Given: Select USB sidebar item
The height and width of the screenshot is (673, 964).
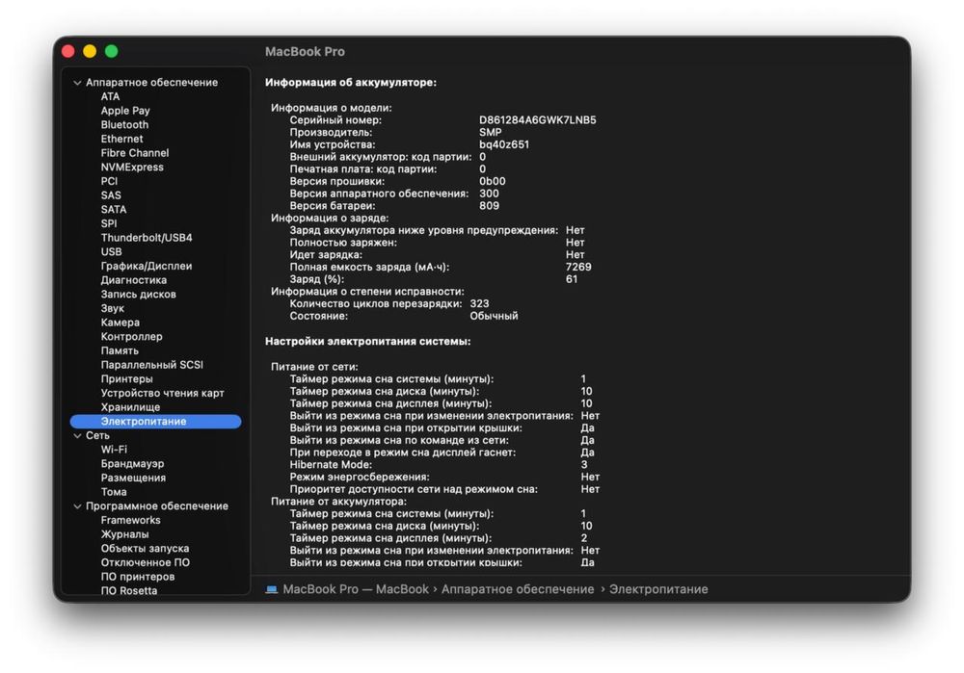Looking at the screenshot, I should click(111, 251).
